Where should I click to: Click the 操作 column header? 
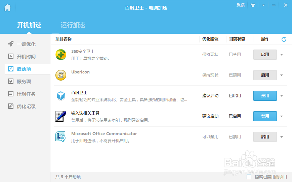(265, 39)
